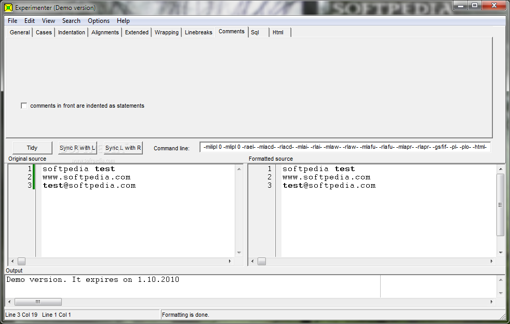Image resolution: width=510 pixels, height=324 pixels.
Task: Select the Comments tab
Action: (x=231, y=32)
